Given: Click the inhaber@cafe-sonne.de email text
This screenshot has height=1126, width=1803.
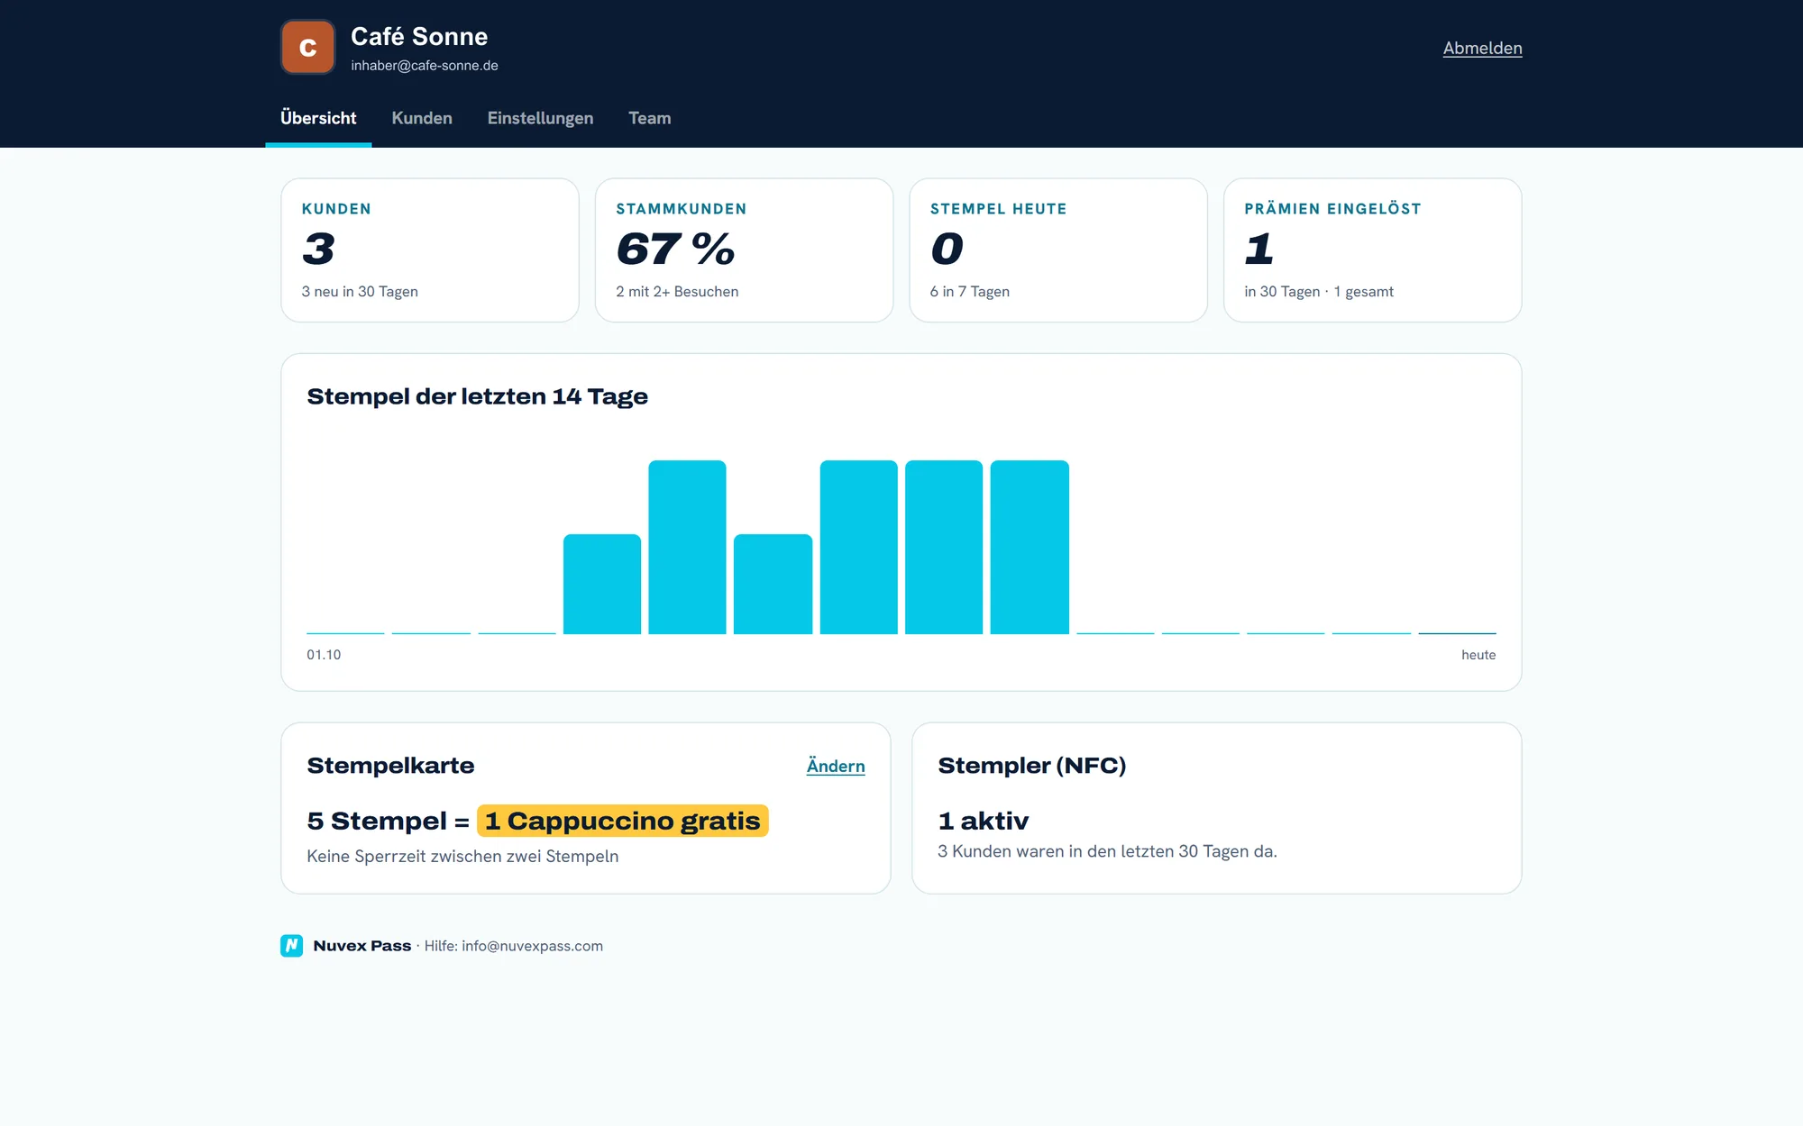Looking at the screenshot, I should tap(425, 66).
